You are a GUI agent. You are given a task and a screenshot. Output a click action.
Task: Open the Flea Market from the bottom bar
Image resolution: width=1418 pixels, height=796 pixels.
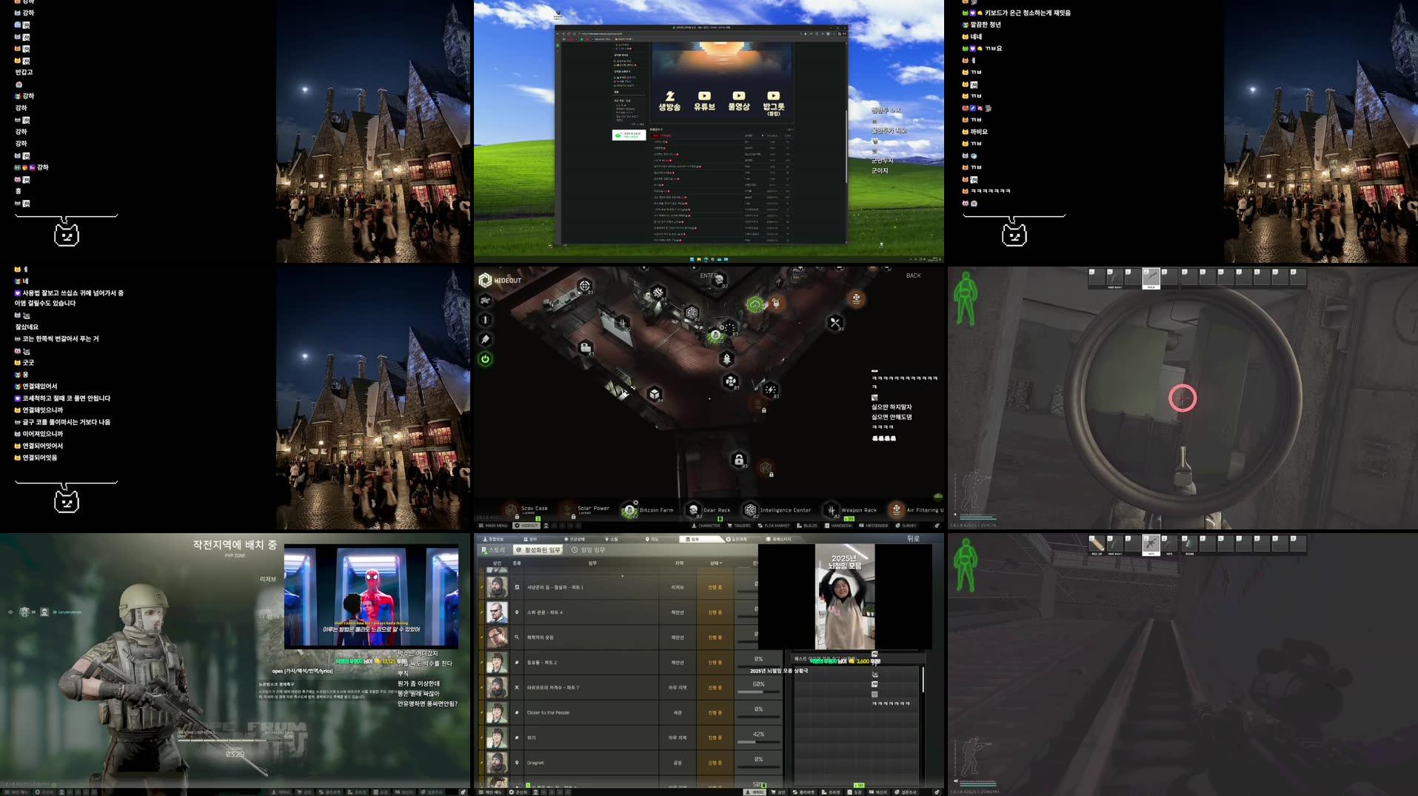coord(774,524)
